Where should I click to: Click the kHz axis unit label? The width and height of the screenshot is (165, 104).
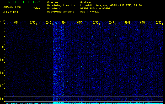tap(2, 21)
